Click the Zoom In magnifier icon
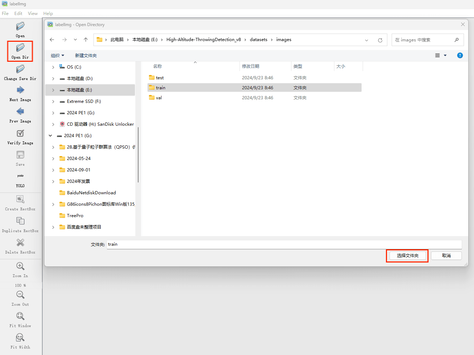Screen dimensions: 474x355 pos(20,266)
